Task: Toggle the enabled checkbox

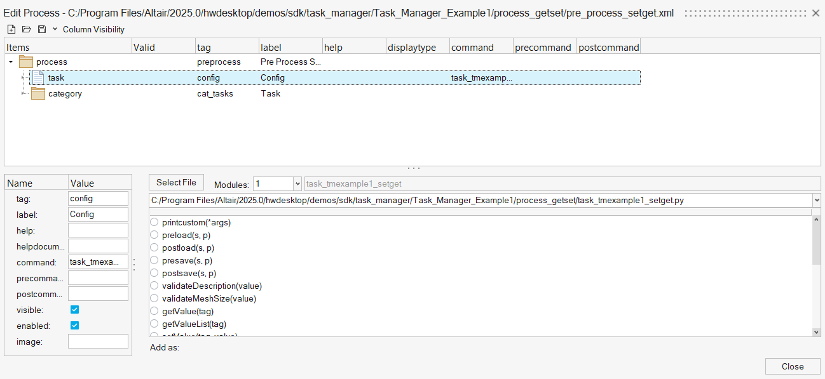Action: click(74, 326)
